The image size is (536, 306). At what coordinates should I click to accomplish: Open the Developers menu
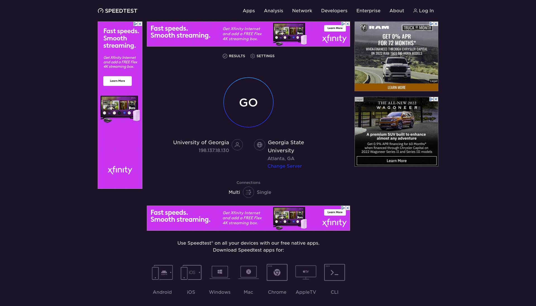point(334,11)
